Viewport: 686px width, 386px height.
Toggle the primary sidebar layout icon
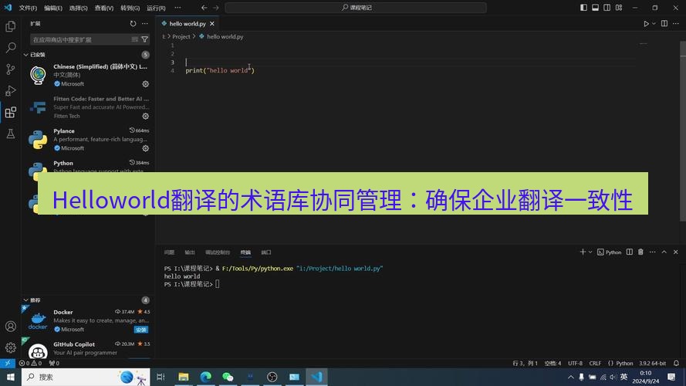(583, 8)
